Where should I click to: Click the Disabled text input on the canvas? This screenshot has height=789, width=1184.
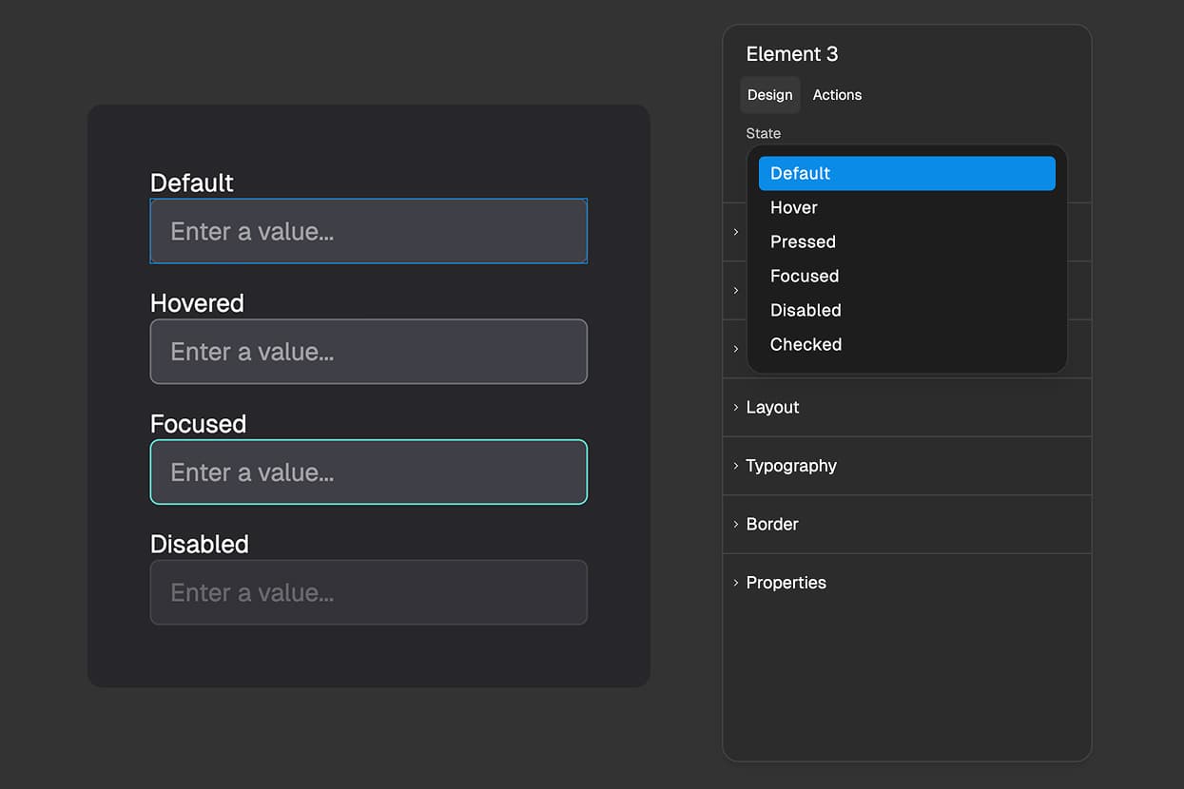[x=369, y=592]
